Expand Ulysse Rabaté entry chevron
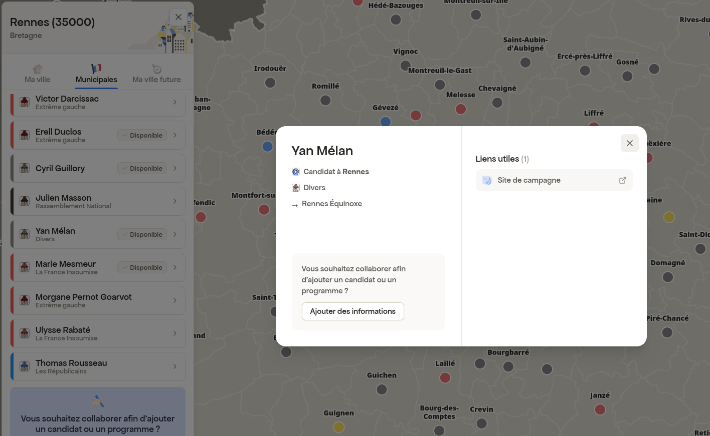Viewport: 710px width, 436px height. (175, 333)
